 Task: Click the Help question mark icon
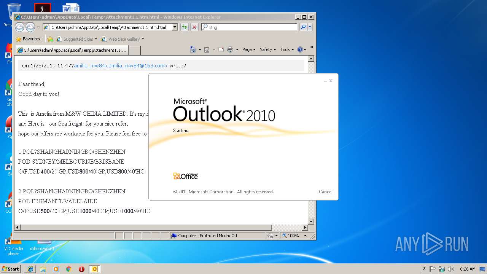300,49
